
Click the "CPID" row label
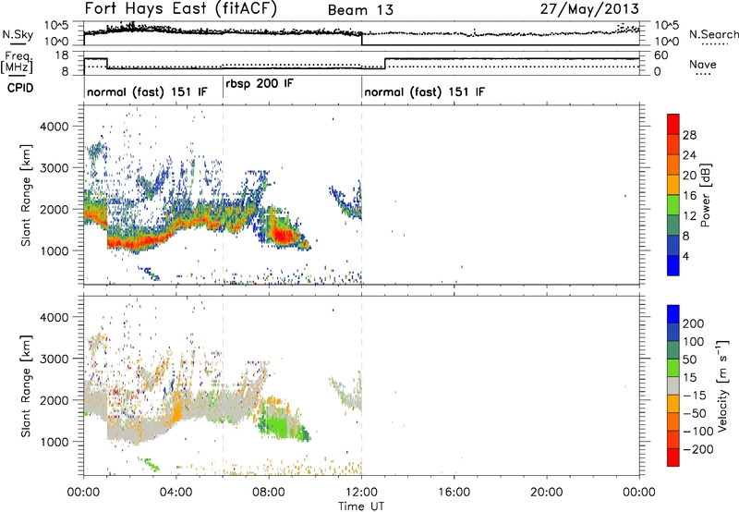click(x=20, y=88)
